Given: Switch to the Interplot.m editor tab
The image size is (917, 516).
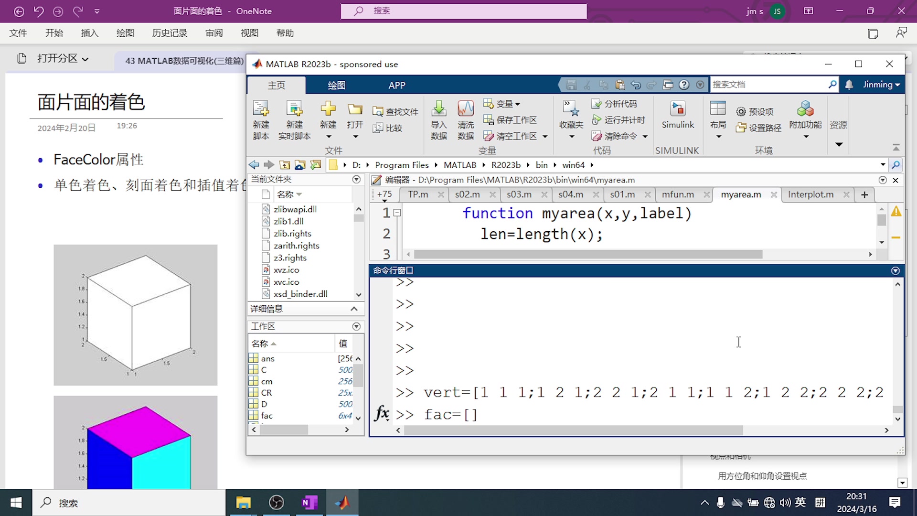Looking at the screenshot, I should [810, 194].
